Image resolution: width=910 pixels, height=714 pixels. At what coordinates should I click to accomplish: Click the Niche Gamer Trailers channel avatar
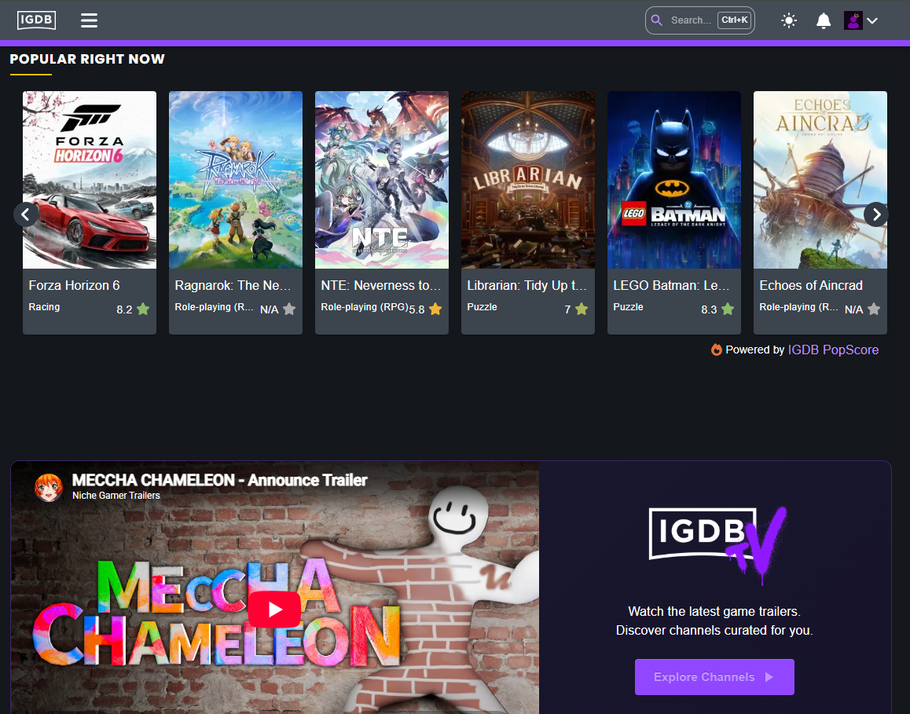[49, 487]
